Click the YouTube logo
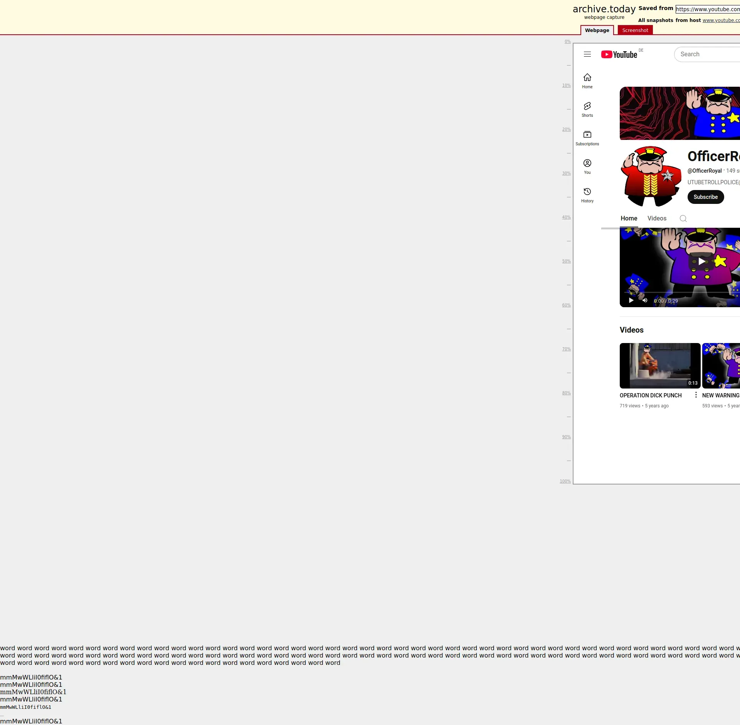This screenshot has width=740, height=725. pyautogui.click(x=619, y=54)
